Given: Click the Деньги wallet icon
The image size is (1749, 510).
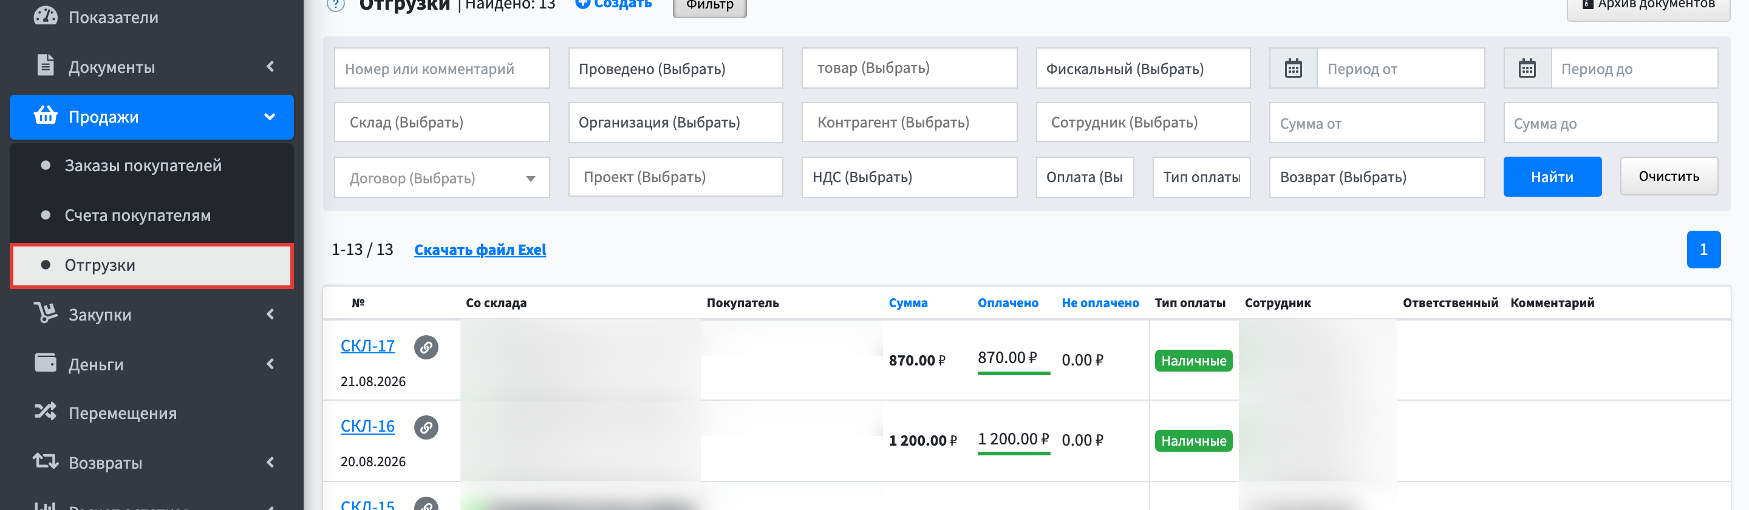Looking at the screenshot, I should [46, 363].
